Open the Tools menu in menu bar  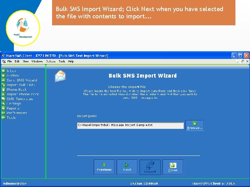(62, 61)
